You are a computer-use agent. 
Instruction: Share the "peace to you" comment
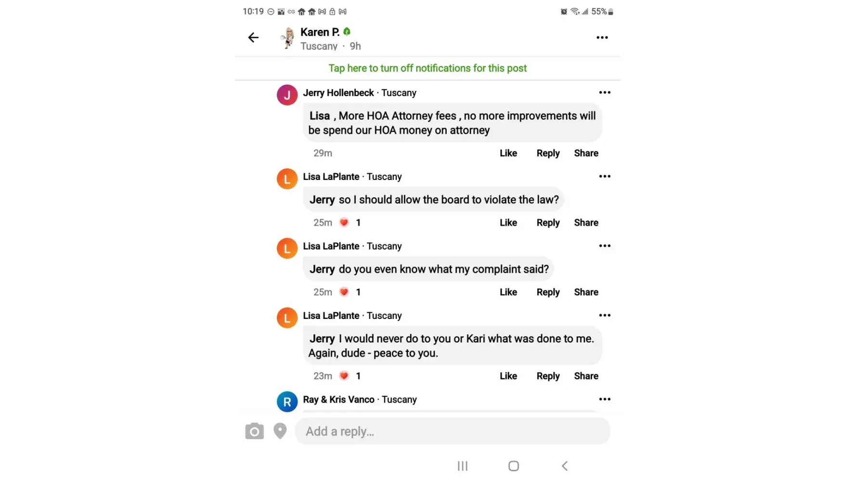click(586, 376)
